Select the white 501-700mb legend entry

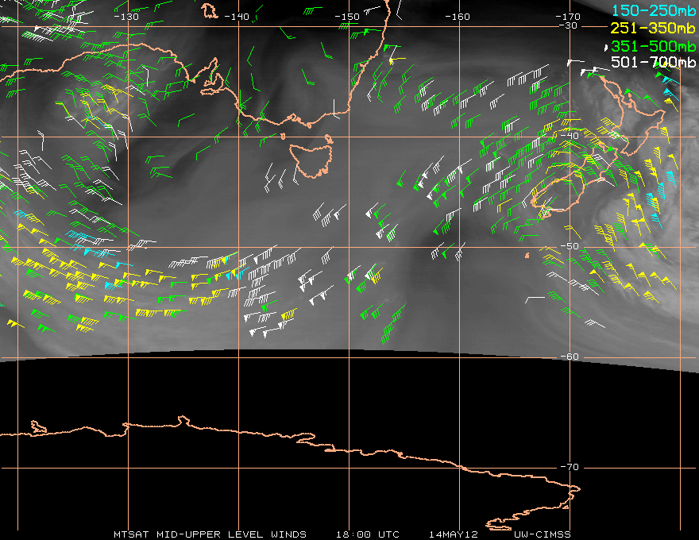650,62
